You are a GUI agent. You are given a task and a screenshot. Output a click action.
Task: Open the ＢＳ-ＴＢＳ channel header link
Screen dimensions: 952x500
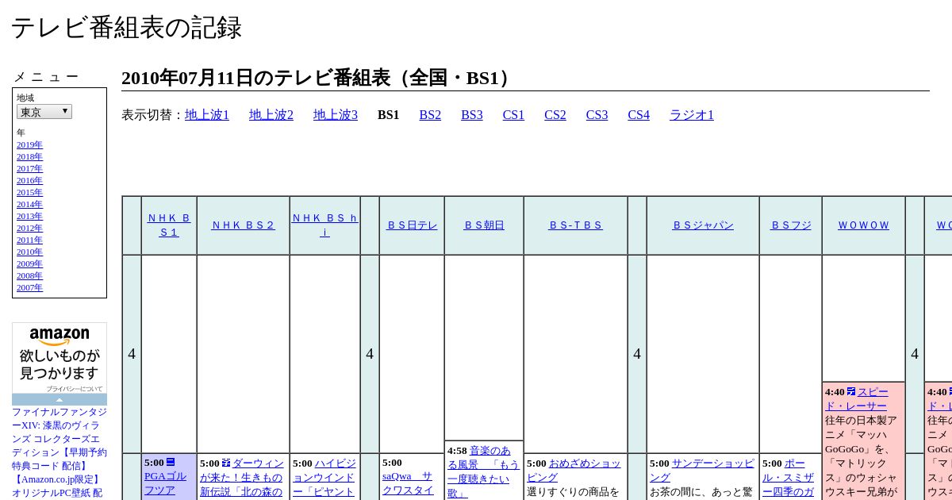pos(575,225)
